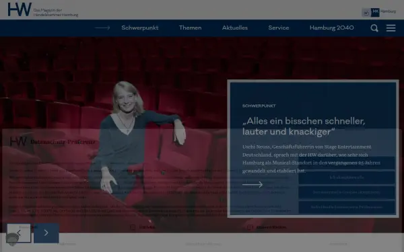Open the Themen menu item
This screenshot has height=252, width=404.
(190, 28)
